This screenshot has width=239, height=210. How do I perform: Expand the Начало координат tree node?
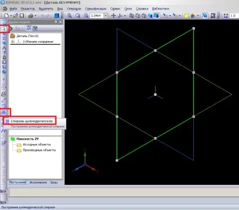[x=12, y=42]
